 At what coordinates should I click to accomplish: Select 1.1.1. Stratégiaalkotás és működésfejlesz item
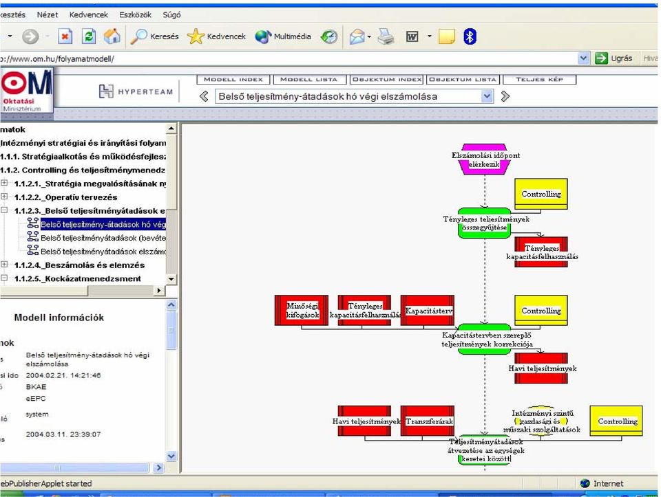pyautogui.click(x=83, y=157)
